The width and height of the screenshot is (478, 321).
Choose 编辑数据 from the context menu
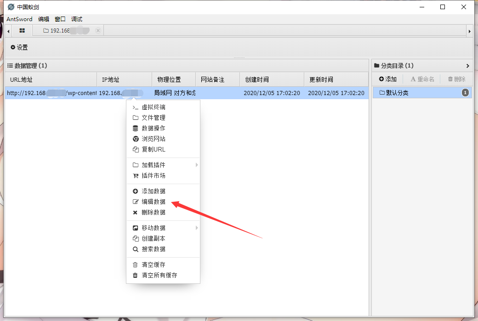point(163,202)
